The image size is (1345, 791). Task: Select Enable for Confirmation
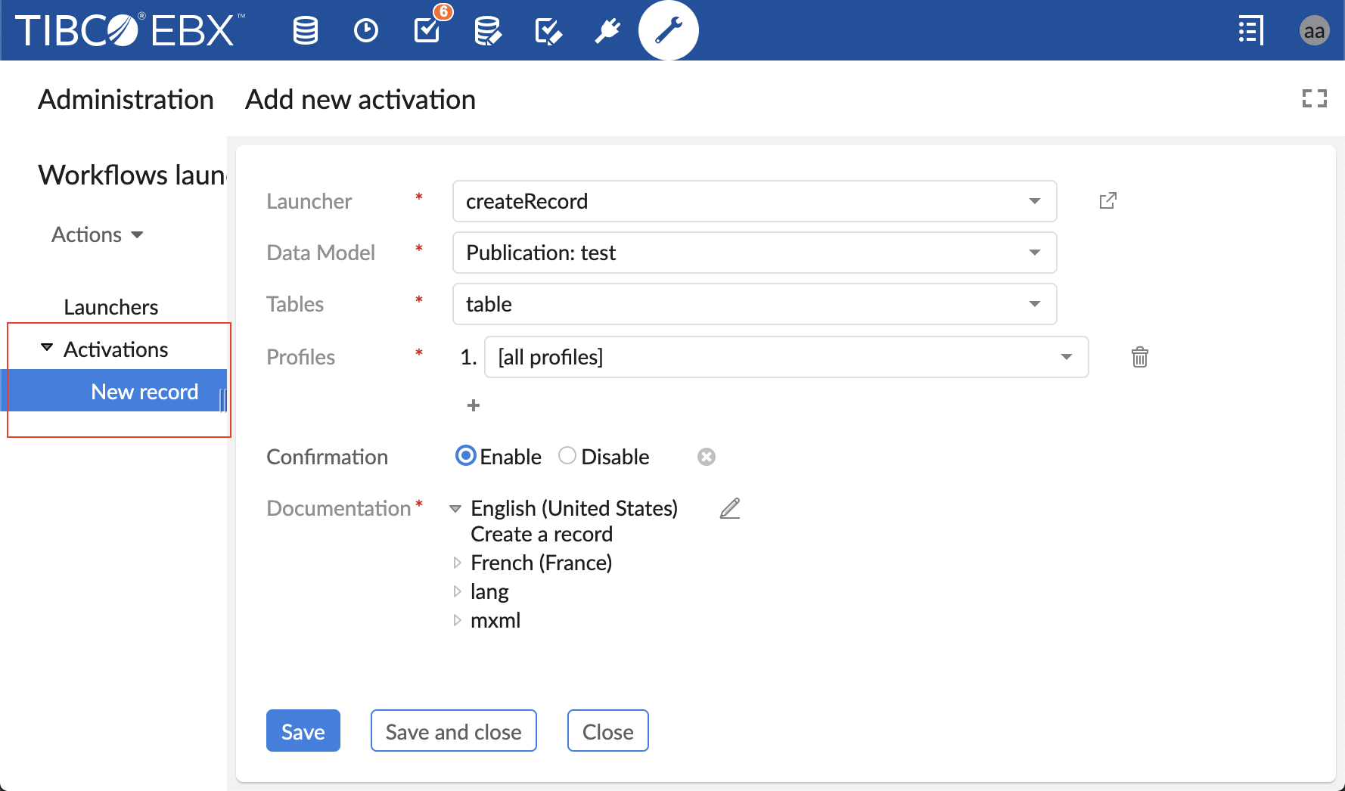pos(466,456)
